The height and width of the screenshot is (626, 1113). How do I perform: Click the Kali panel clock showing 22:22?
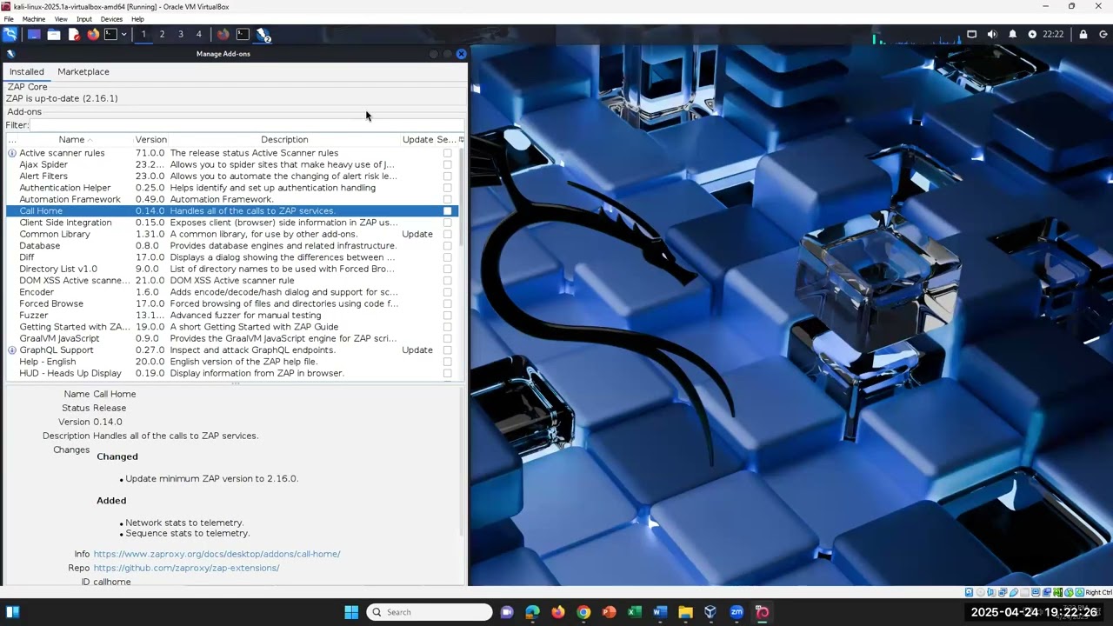coord(1053,34)
